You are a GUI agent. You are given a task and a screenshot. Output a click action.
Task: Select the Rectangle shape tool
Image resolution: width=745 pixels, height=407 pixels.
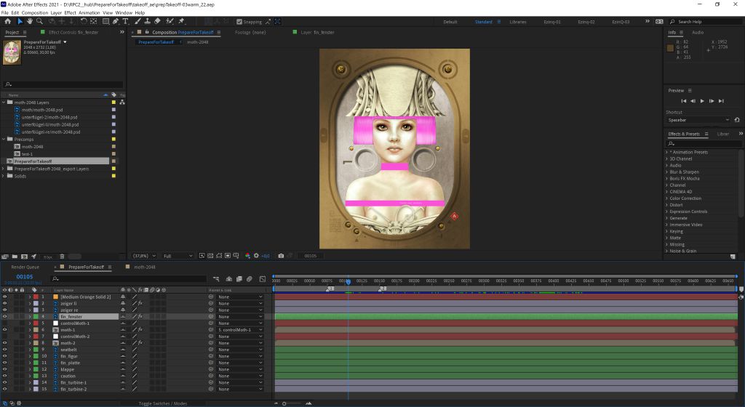[106, 21]
